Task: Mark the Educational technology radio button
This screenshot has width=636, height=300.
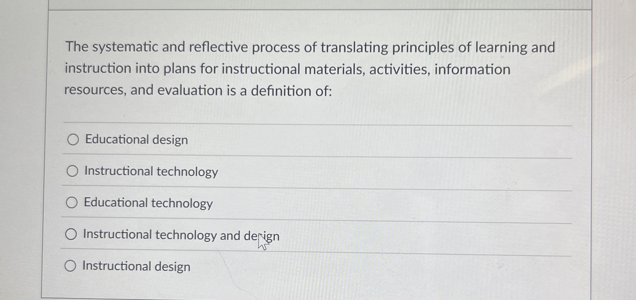Action: tap(72, 203)
